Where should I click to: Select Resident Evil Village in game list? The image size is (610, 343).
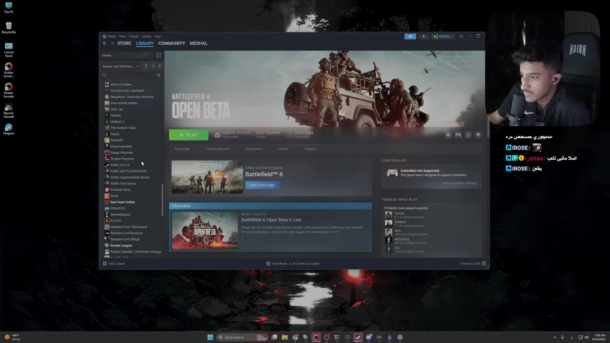125,239
